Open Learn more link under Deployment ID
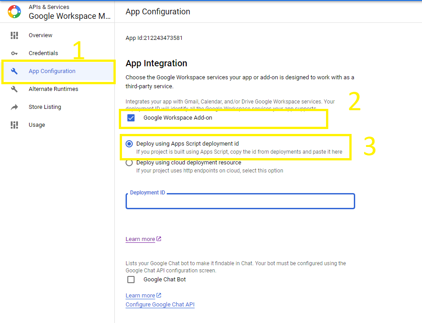This screenshot has height=323, width=422. coord(140,239)
